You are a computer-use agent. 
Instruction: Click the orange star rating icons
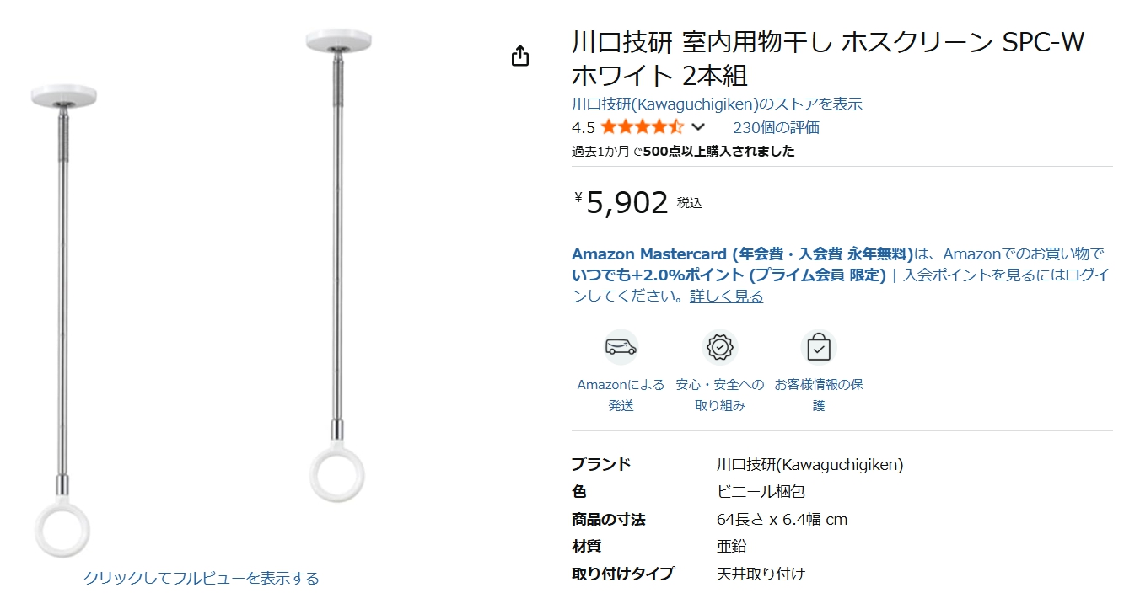tap(641, 128)
